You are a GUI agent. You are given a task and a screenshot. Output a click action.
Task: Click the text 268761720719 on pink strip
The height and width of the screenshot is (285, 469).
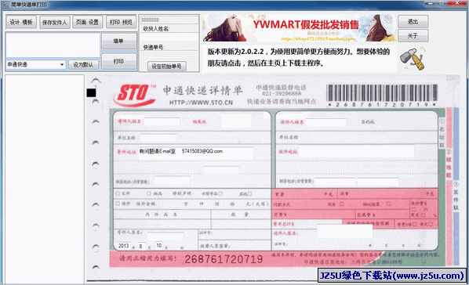(x=224, y=259)
